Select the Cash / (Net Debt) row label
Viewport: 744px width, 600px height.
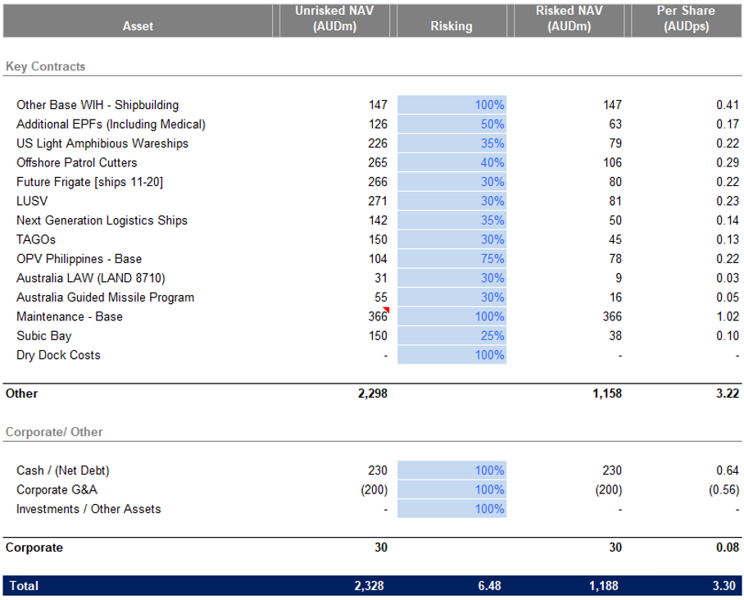62,470
